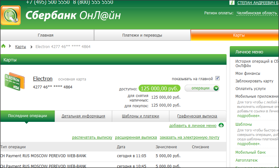Click расширенная выписка link
The height and width of the screenshot is (168, 279).
[136, 137]
